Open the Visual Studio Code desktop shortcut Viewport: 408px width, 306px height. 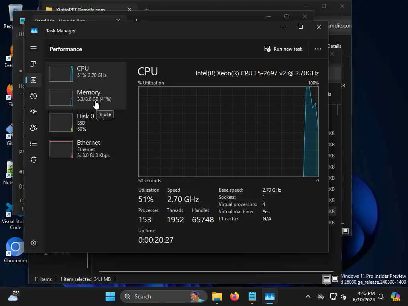[13, 216]
